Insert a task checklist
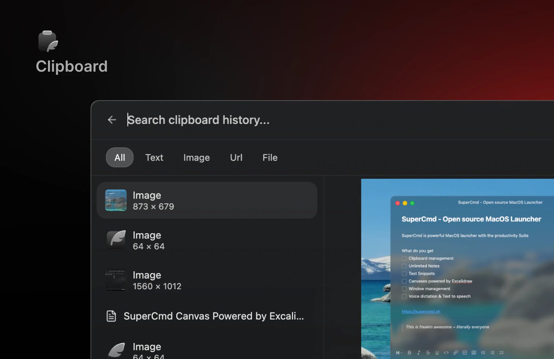 pos(501,353)
